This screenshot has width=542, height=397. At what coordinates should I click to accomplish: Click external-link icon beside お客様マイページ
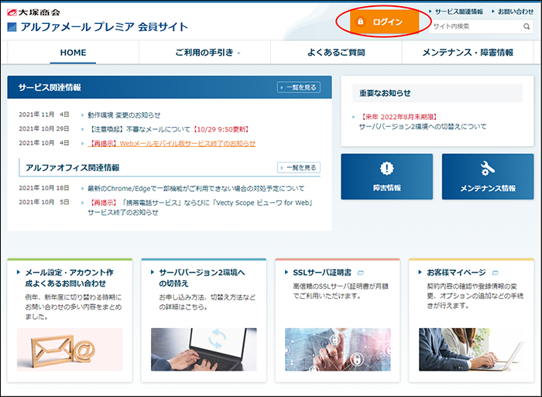click(x=495, y=273)
